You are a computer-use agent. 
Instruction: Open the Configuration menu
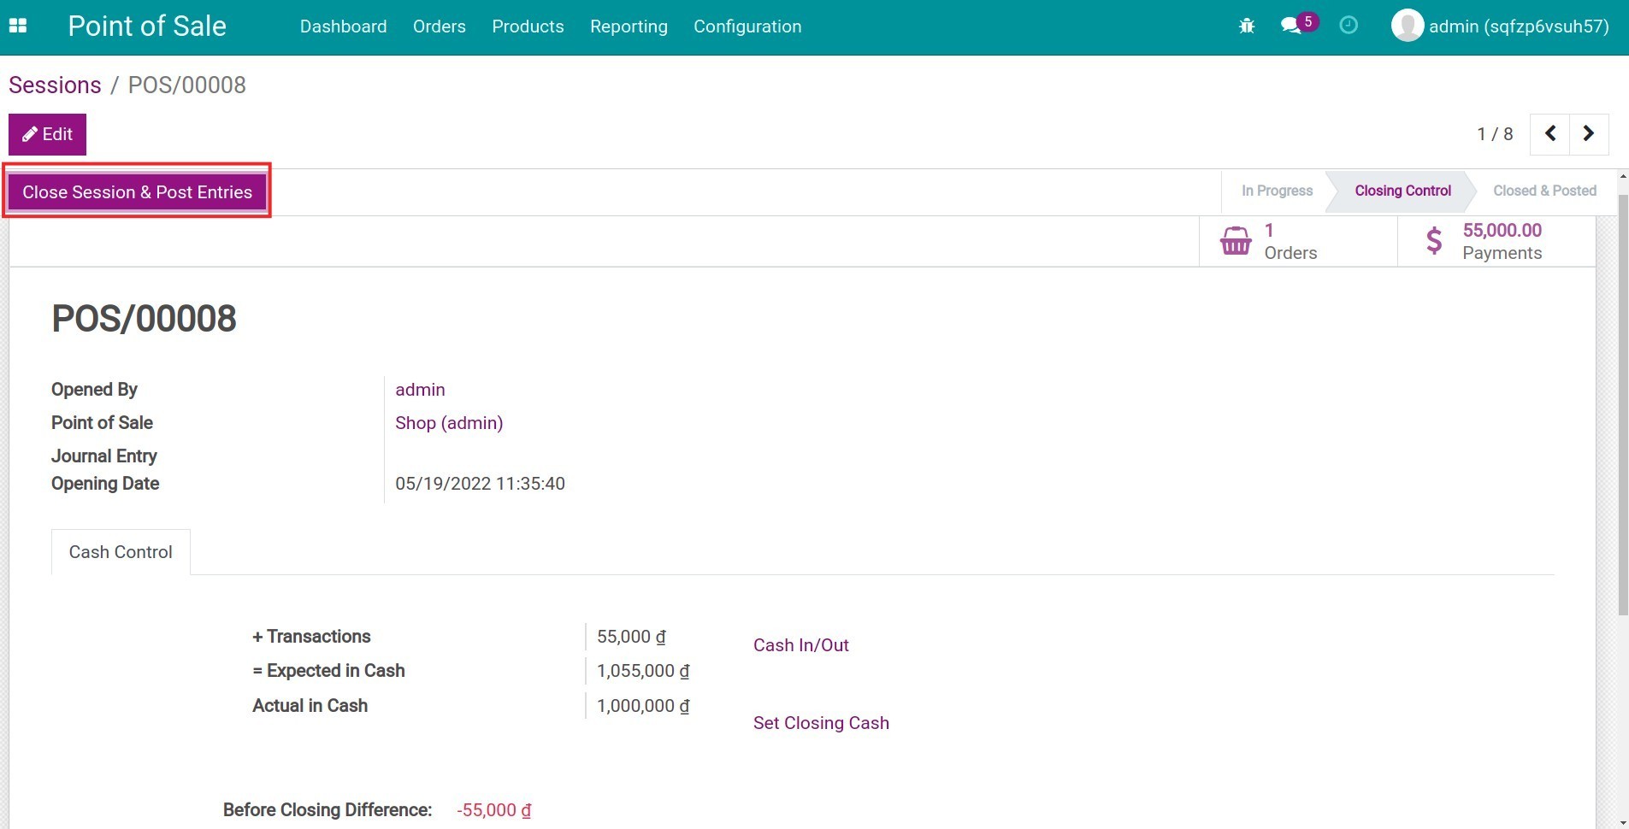(747, 26)
